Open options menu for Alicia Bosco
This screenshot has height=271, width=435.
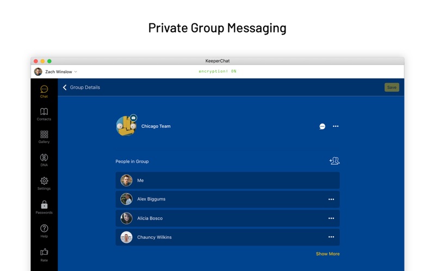pyautogui.click(x=331, y=218)
